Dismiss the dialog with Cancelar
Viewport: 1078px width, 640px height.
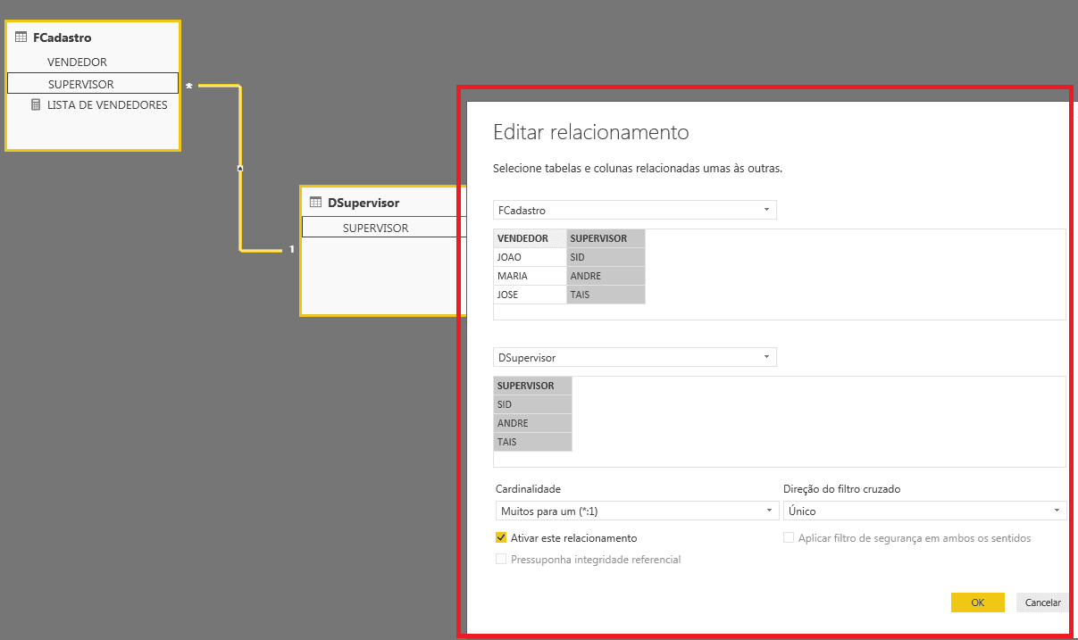[1042, 603]
